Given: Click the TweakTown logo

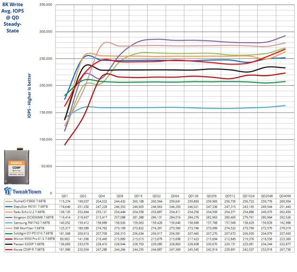Looking at the screenshot, I should tap(23, 191).
